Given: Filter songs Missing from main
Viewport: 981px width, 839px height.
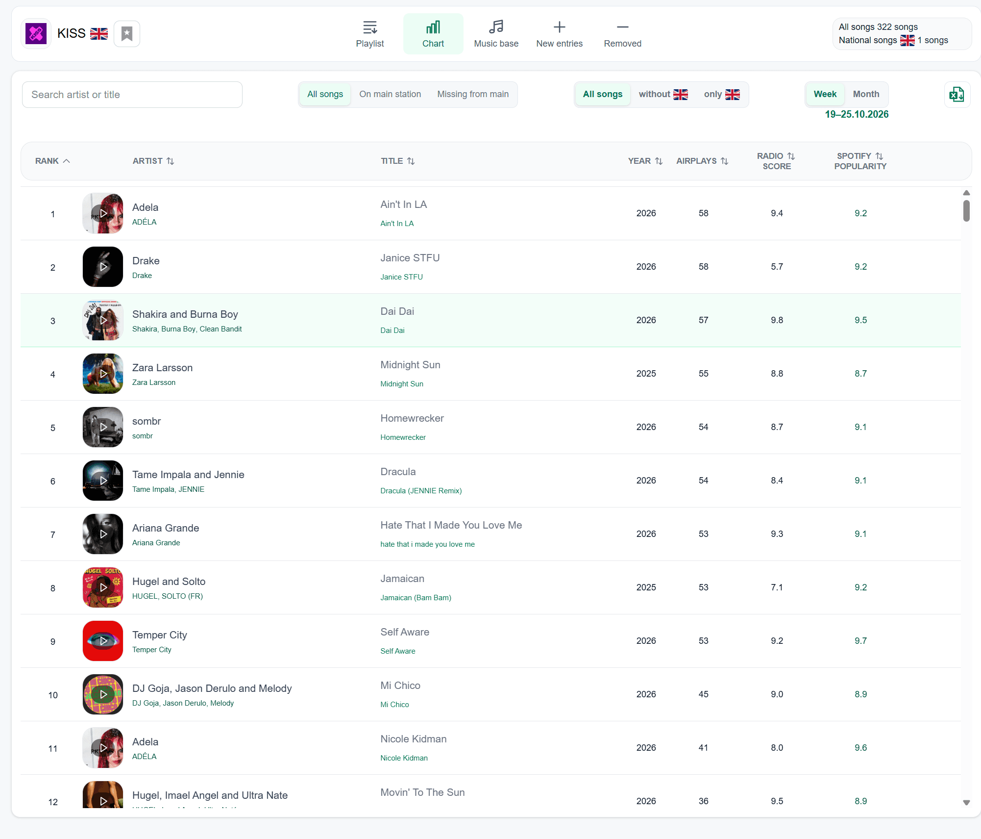Looking at the screenshot, I should click(473, 94).
